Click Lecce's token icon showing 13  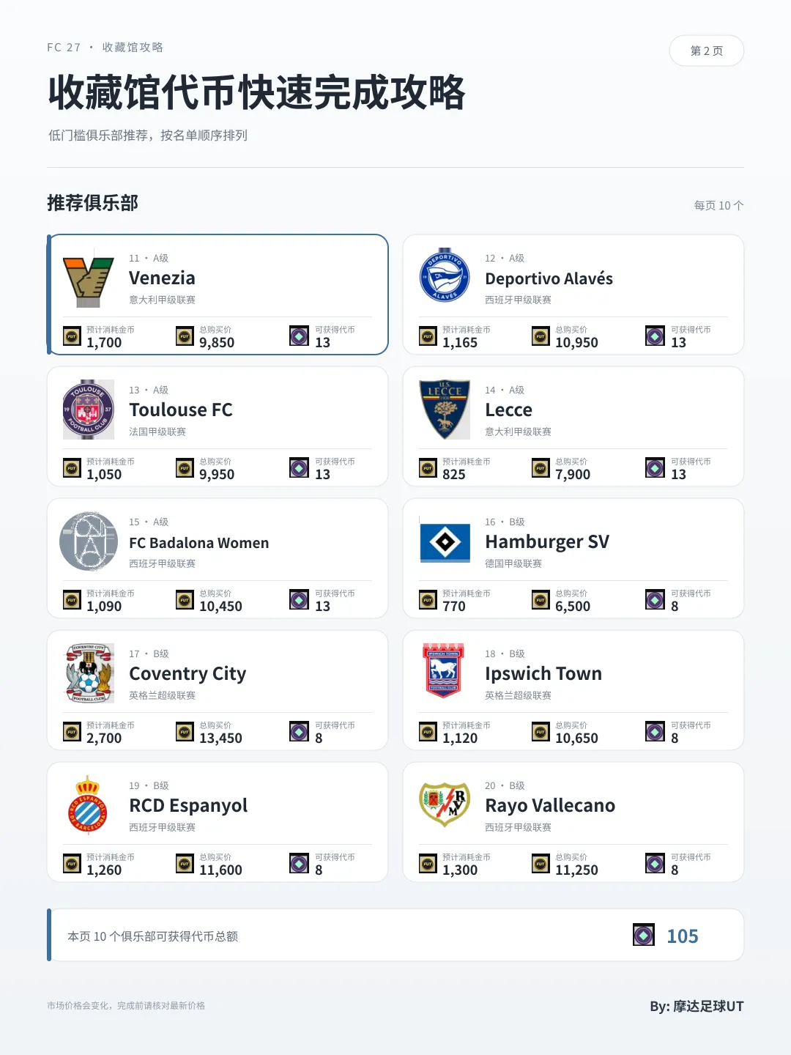point(655,468)
